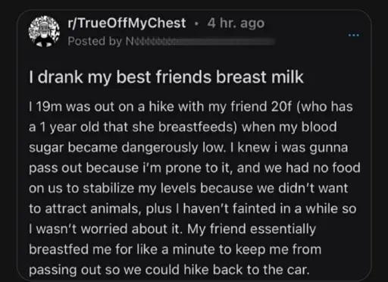Click the body line starting 'to attract animals'
This screenshot has height=282, width=388.
192,208
